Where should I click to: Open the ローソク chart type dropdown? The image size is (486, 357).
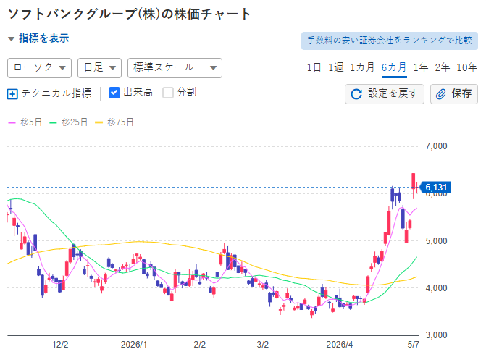coord(39,68)
